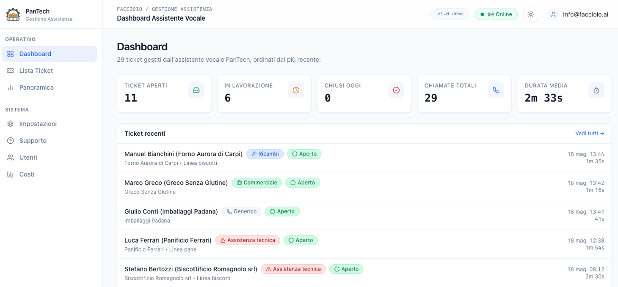Click the Ricambi tag on Bianchini ticket
This screenshot has width=618, height=287.
tap(265, 154)
